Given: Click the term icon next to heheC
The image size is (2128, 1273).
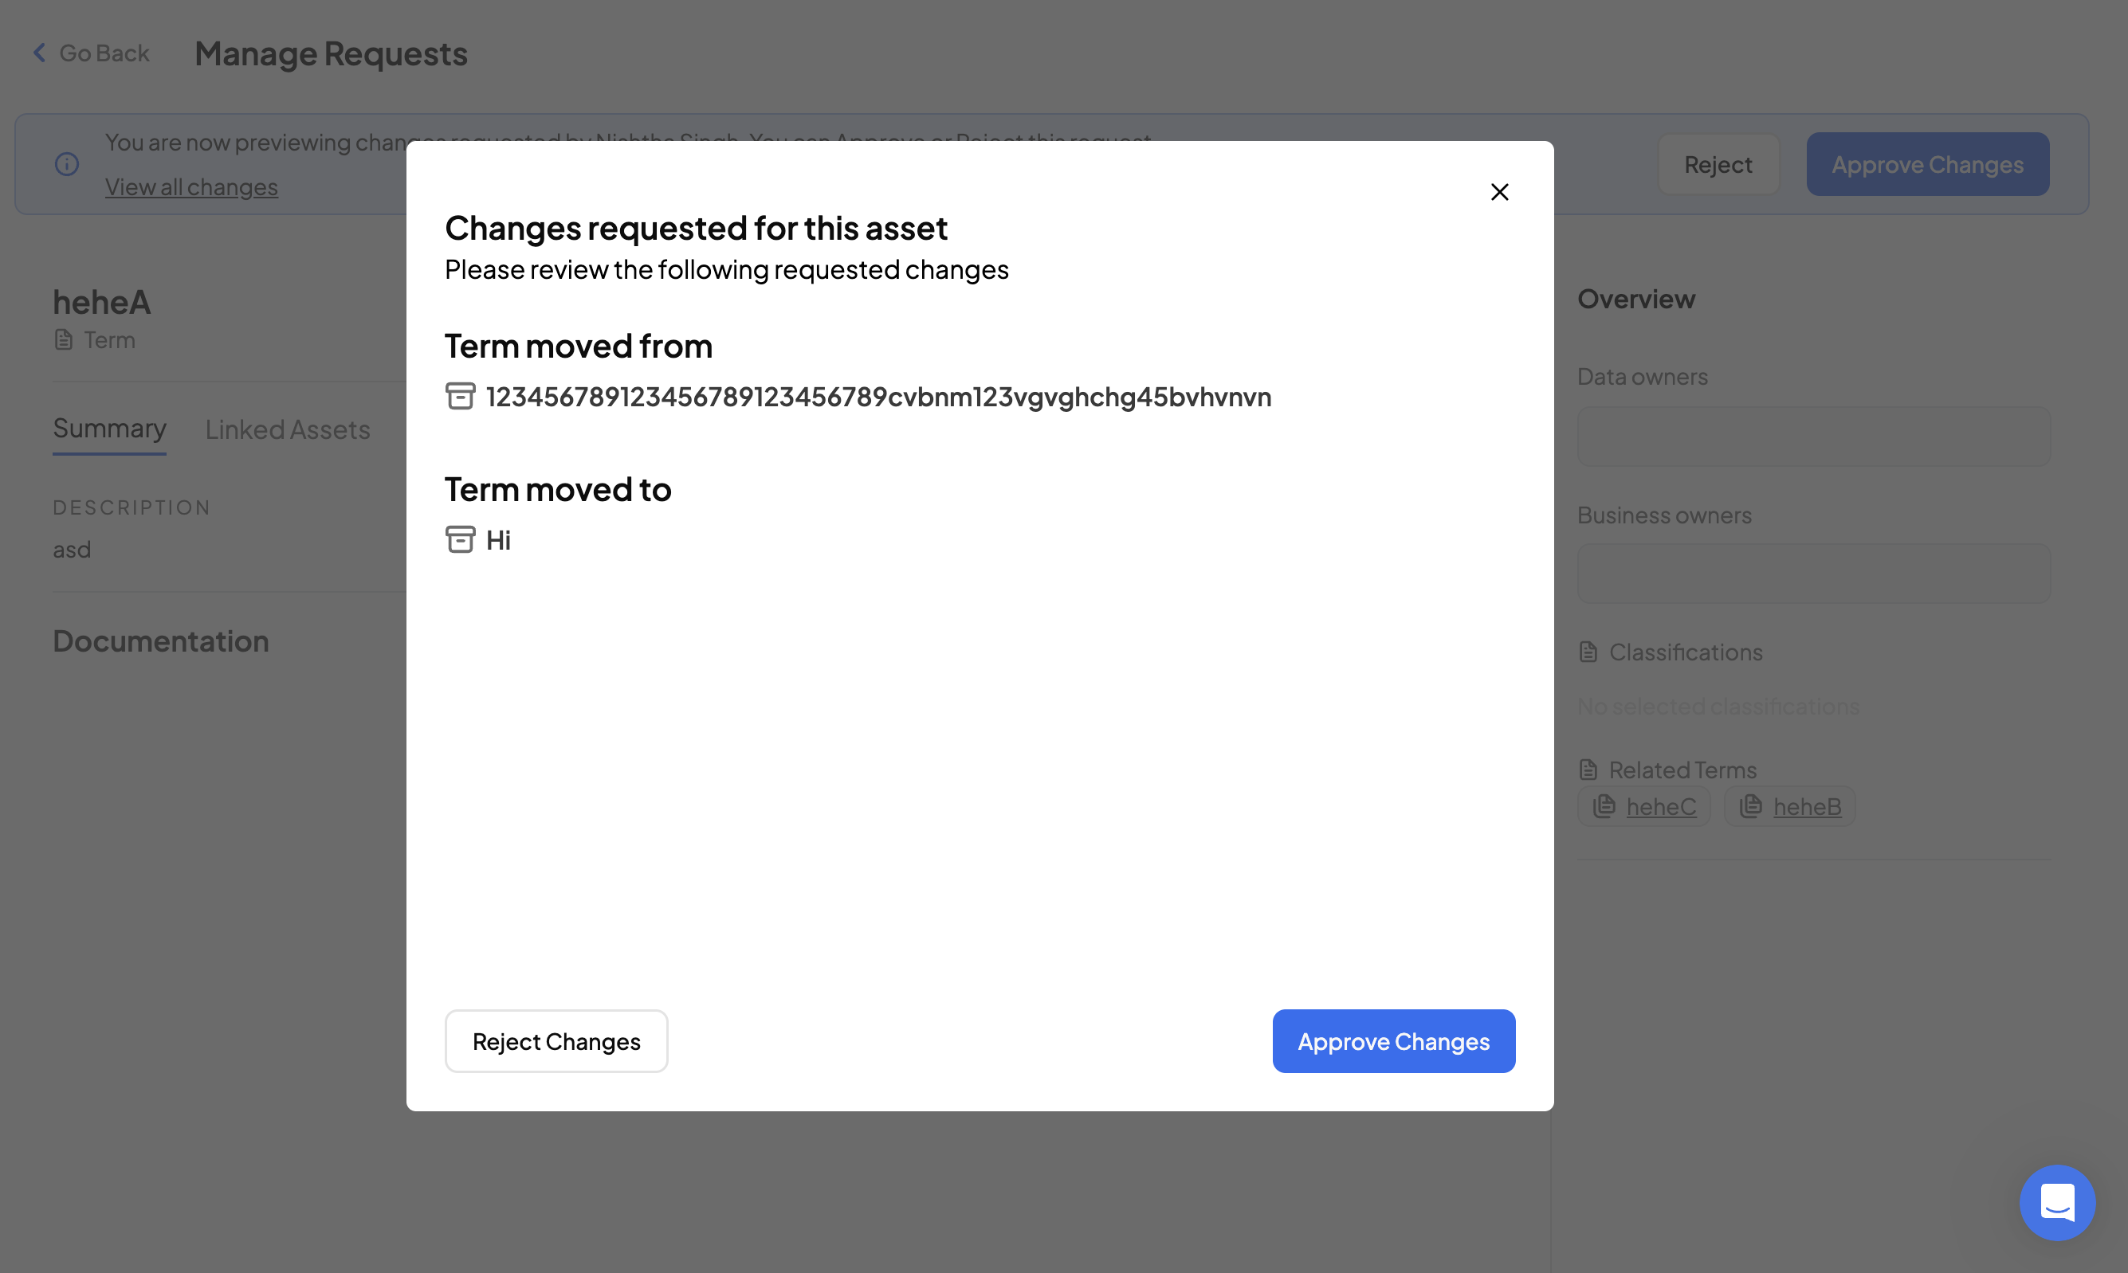Looking at the screenshot, I should point(1604,806).
